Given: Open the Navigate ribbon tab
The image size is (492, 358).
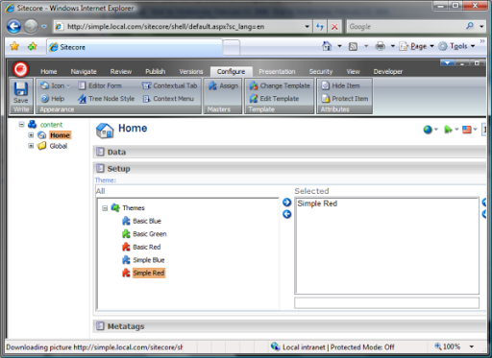Looking at the screenshot, I should (x=84, y=72).
